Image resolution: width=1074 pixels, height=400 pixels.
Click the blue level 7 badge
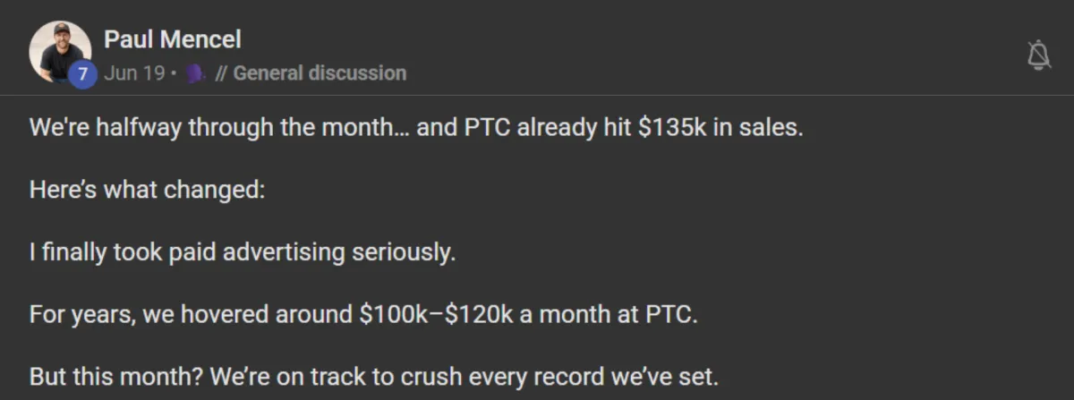click(x=82, y=75)
